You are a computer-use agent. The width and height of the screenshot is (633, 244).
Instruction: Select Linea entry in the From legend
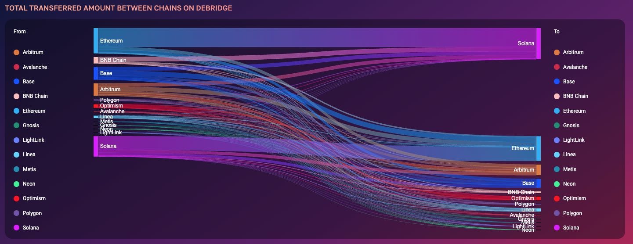pos(25,154)
